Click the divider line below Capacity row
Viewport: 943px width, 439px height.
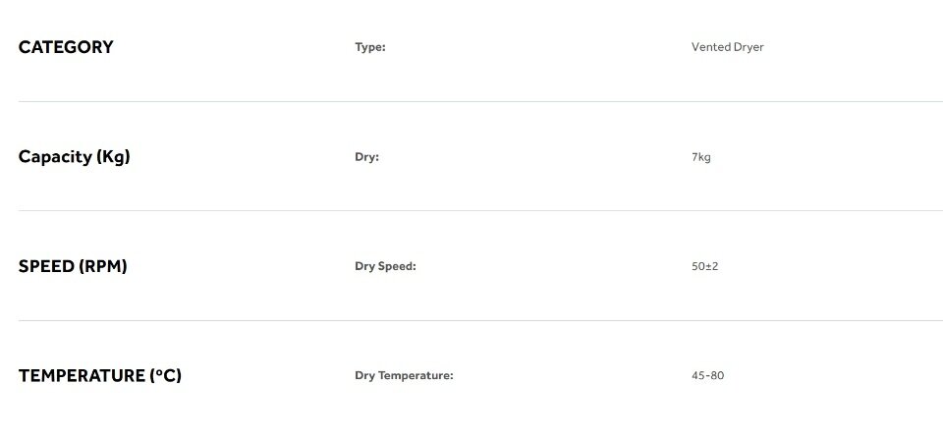click(x=480, y=210)
